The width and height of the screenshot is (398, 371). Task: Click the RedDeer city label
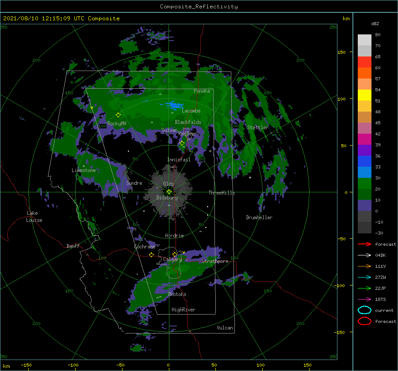(x=188, y=134)
